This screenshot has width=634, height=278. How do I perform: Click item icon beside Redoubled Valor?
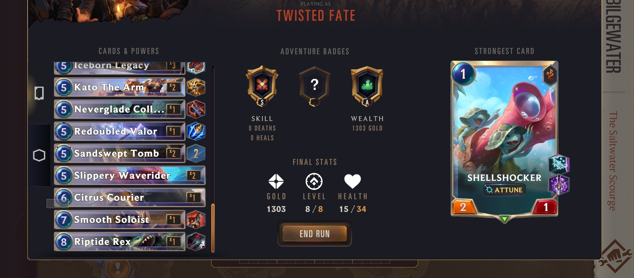196,131
